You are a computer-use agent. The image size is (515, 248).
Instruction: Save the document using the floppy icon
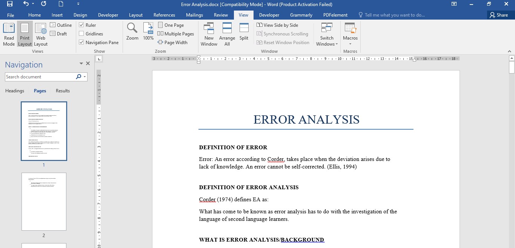tap(10, 4)
